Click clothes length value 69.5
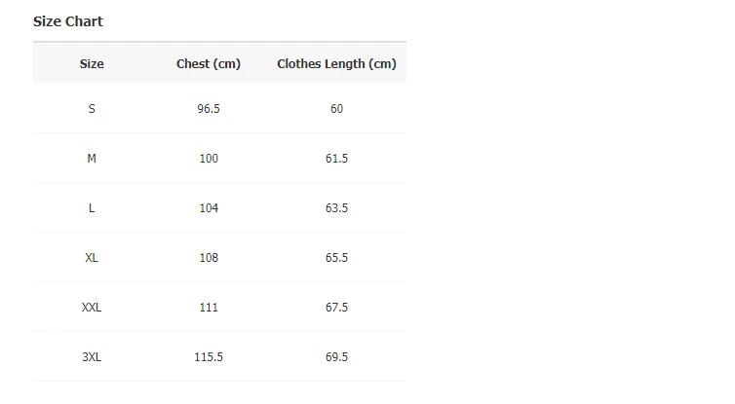This screenshot has width=735, height=404. 336,357
